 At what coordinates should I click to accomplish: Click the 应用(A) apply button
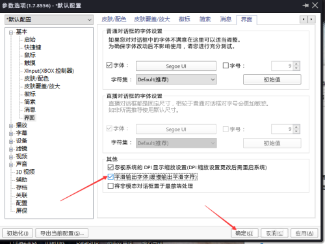pos(304,233)
